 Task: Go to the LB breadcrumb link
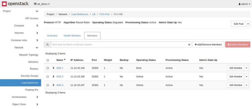pos(94,14)
